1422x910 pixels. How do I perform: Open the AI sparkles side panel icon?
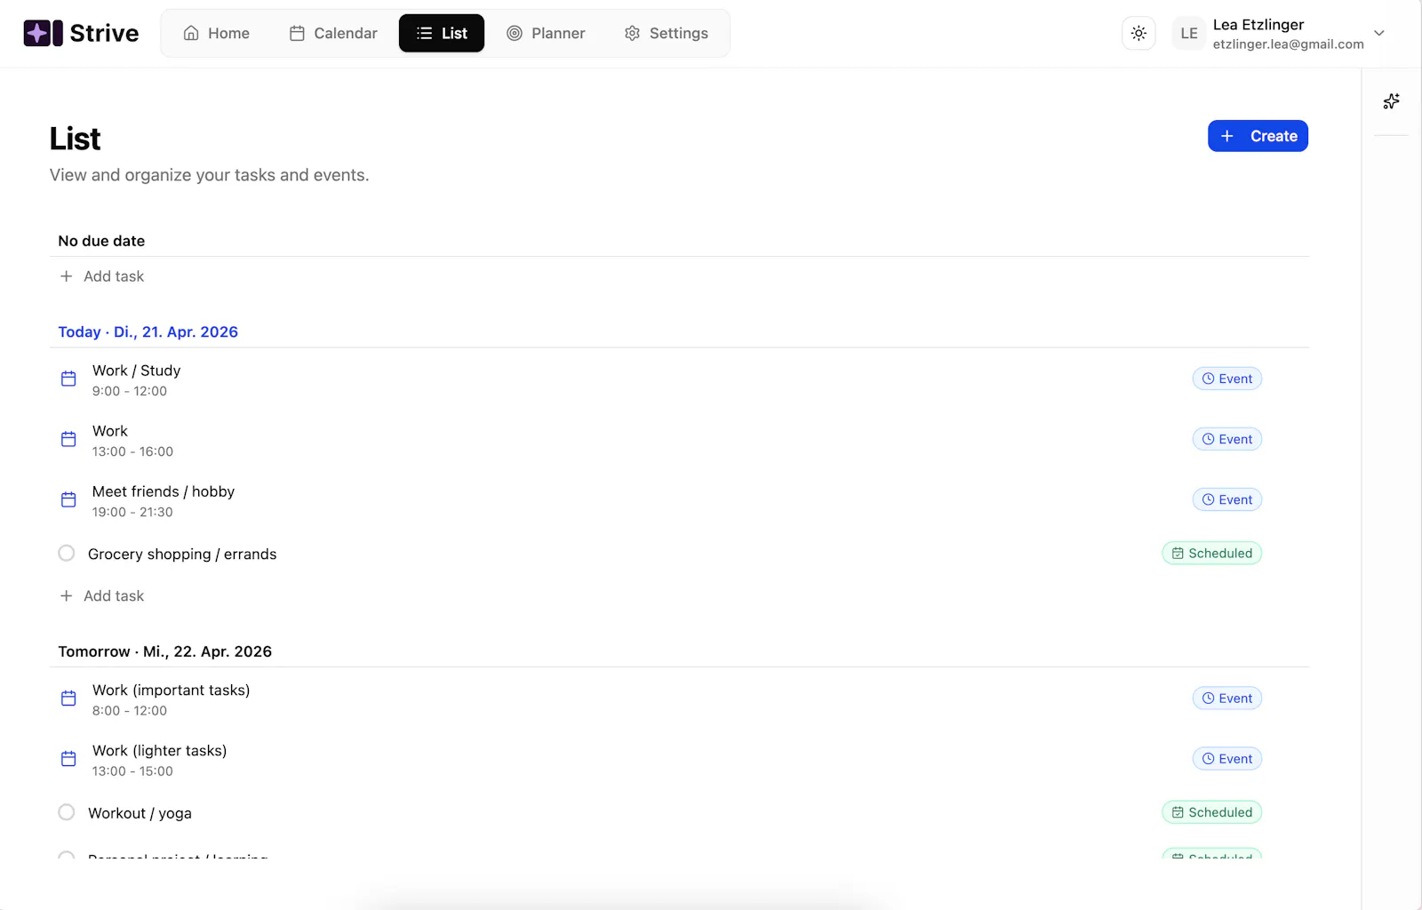pos(1392,101)
